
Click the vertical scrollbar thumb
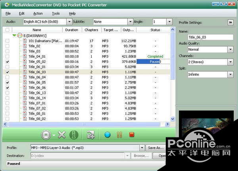click(x=173, y=56)
